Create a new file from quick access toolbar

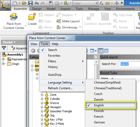tap(15, 3)
